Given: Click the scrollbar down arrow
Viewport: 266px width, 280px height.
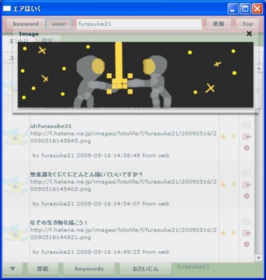Looking at the screenshot, I should [x=259, y=258].
